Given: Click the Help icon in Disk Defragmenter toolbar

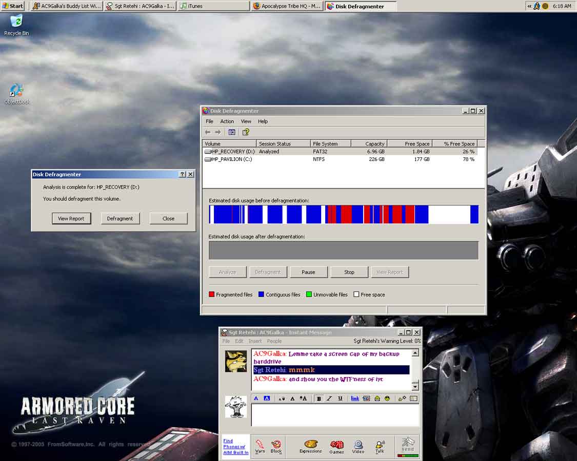Looking at the screenshot, I should (246, 132).
